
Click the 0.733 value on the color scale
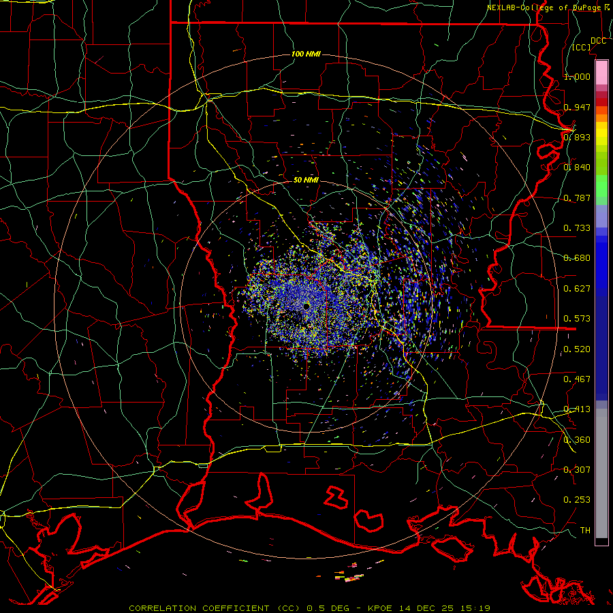click(x=577, y=228)
